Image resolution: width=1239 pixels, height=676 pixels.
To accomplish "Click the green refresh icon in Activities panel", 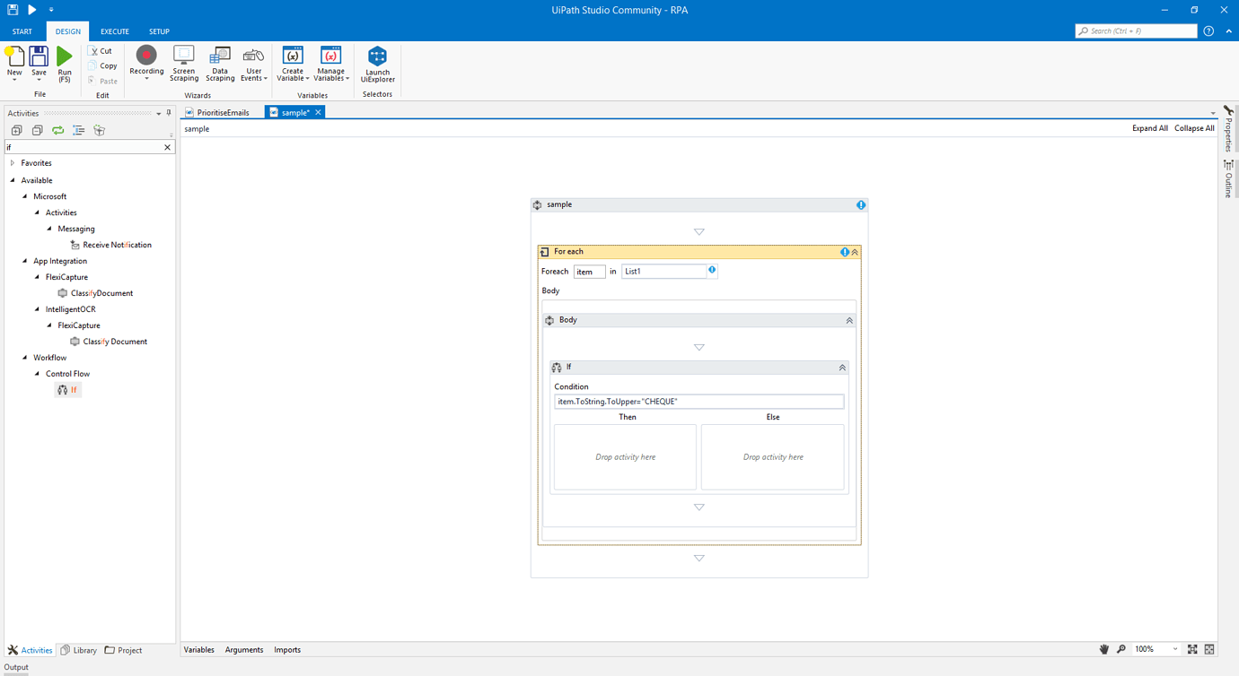I will [58, 131].
